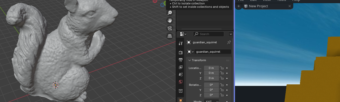340x102 pixels.
Task: Open the object data-block browse dropdown
Action: tap(191, 52)
